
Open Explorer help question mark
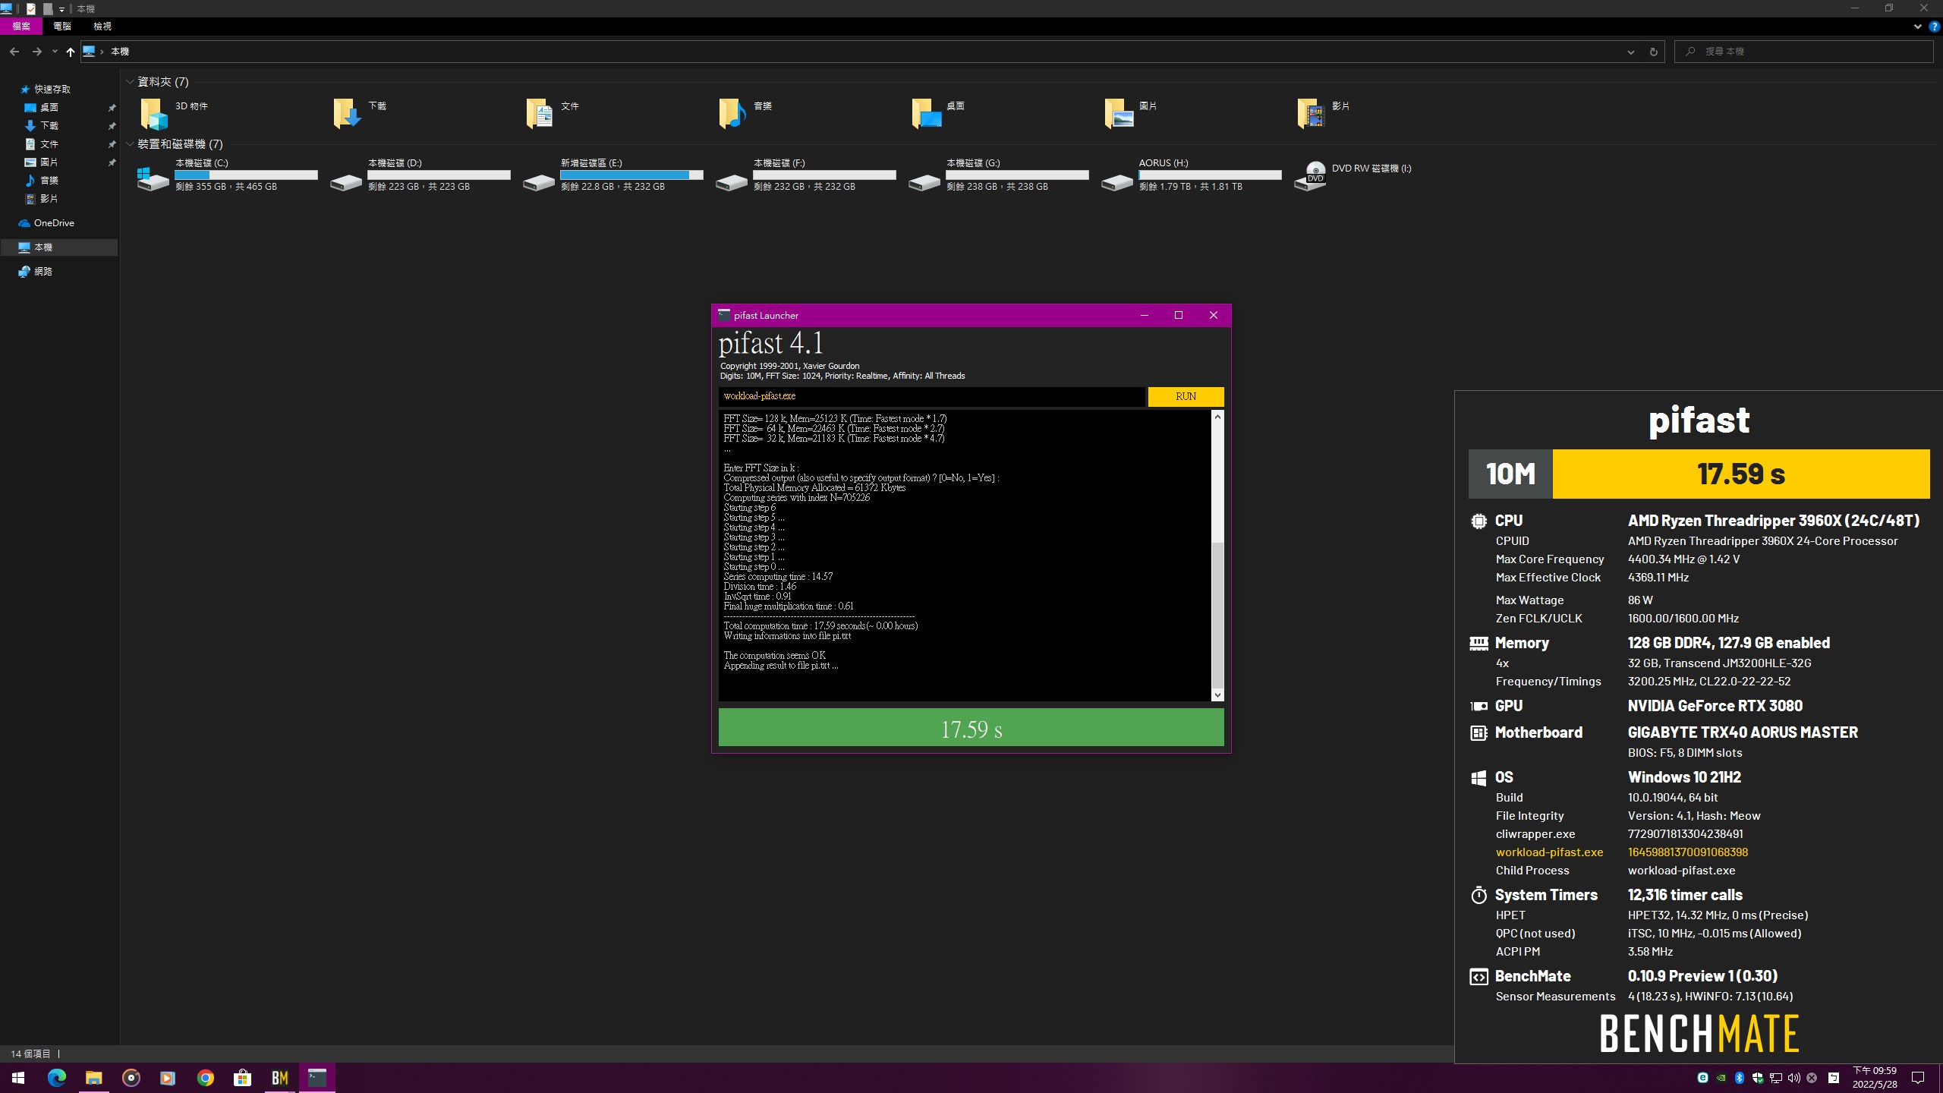[x=1934, y=27]
